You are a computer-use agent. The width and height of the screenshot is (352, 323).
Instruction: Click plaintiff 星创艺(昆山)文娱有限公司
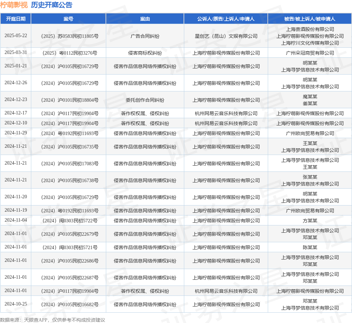[x=226, y=36]
